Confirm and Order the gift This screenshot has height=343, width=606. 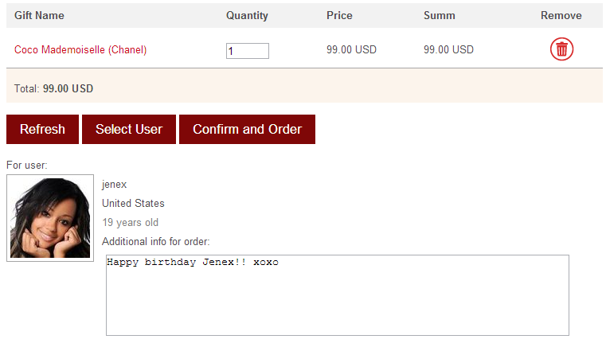247,129
